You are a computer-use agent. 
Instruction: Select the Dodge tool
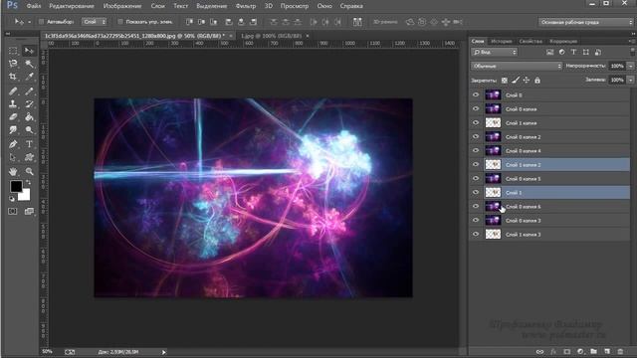click(29, 130)
